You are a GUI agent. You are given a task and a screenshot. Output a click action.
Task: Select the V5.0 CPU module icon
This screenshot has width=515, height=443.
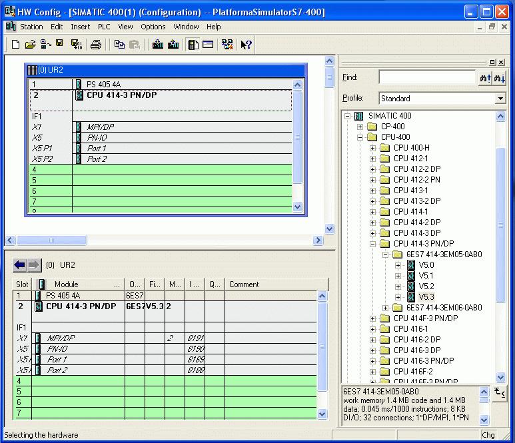(410, 265)
